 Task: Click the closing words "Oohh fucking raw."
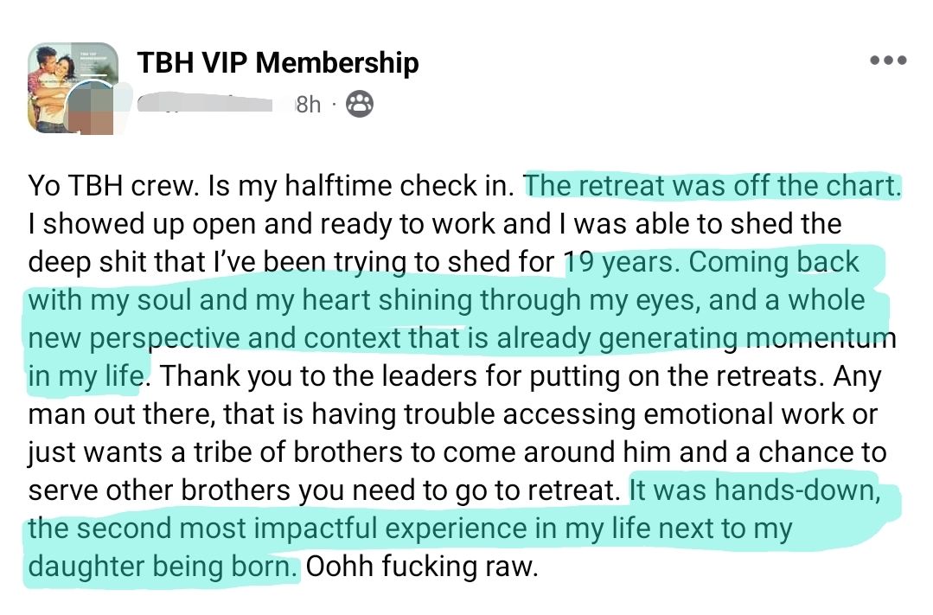click(x=422, y=567)
